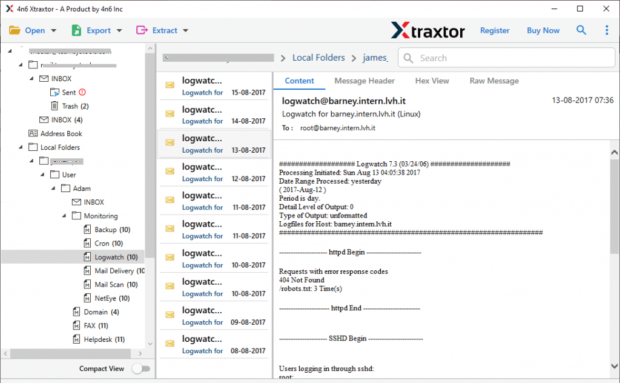Open the three-dot options menu

tap(607, 30)
